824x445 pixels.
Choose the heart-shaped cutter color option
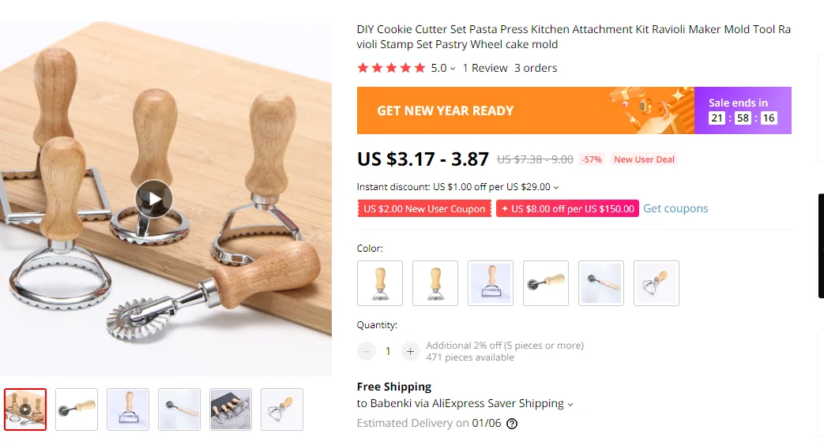(x=657, y=283)
